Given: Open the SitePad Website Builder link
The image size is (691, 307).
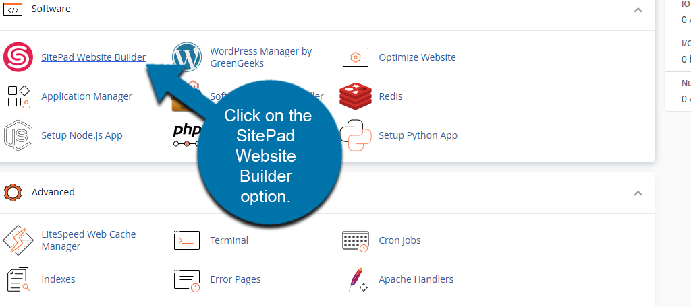Looking at the screenshot, I should point(93,57).
